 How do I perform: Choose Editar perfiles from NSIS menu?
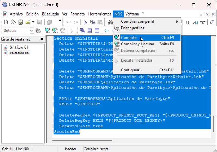[x=147, y=28]
